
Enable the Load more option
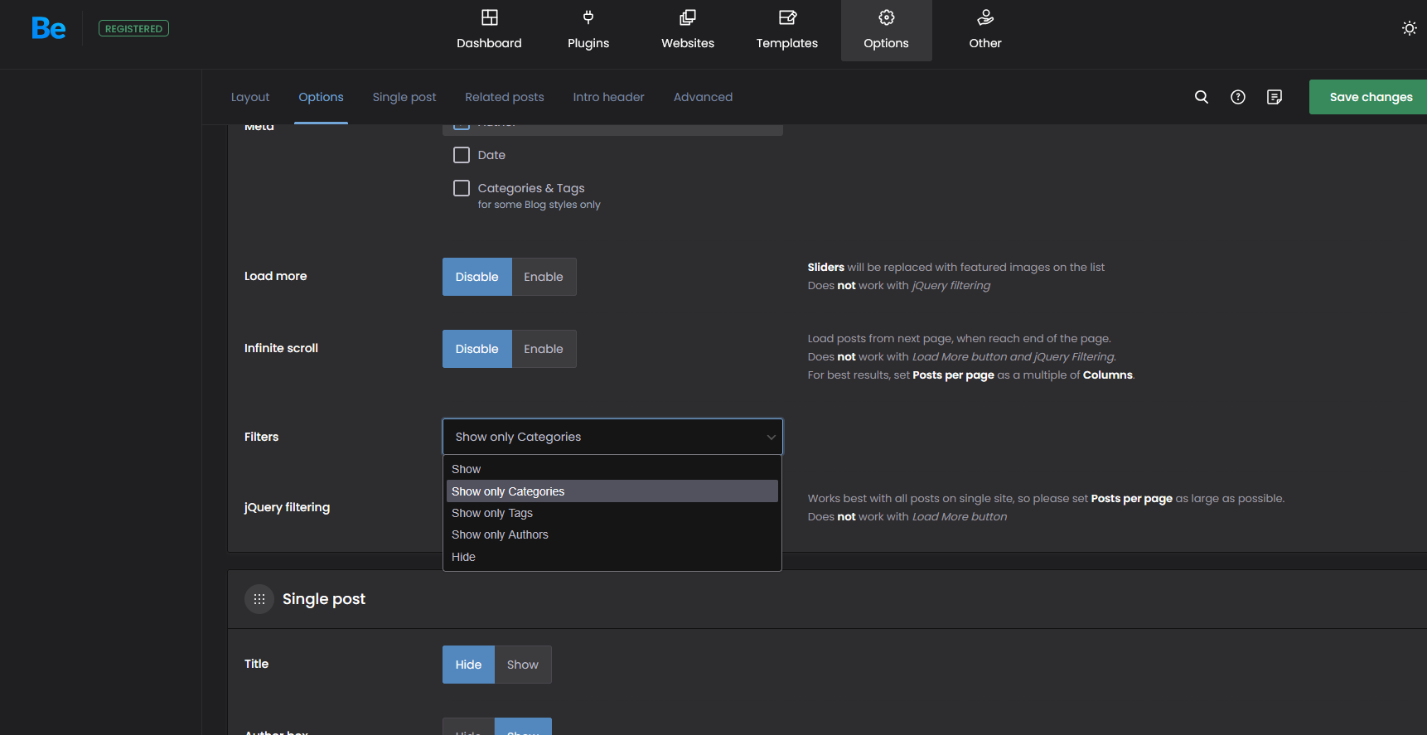[x=543, y=277]
